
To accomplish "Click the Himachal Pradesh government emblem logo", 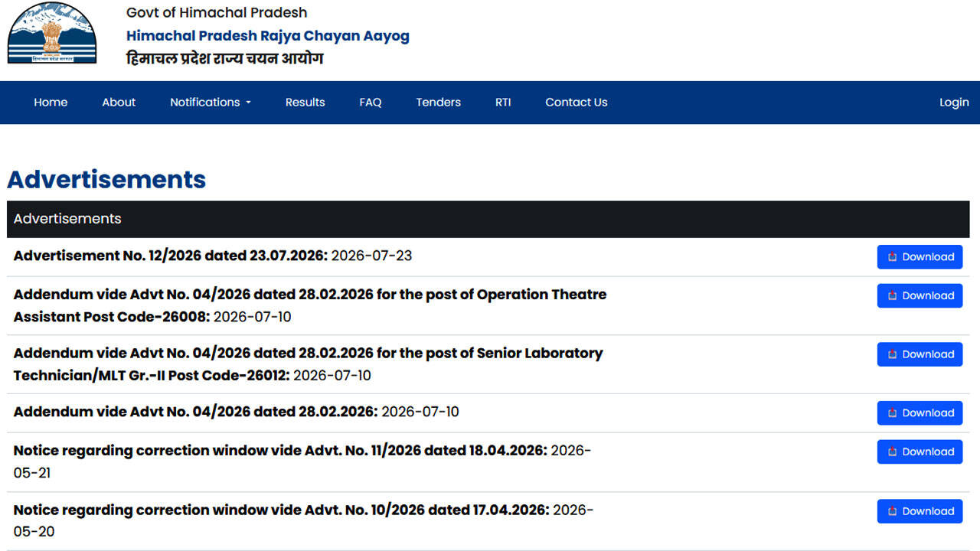I will [52, 33].
